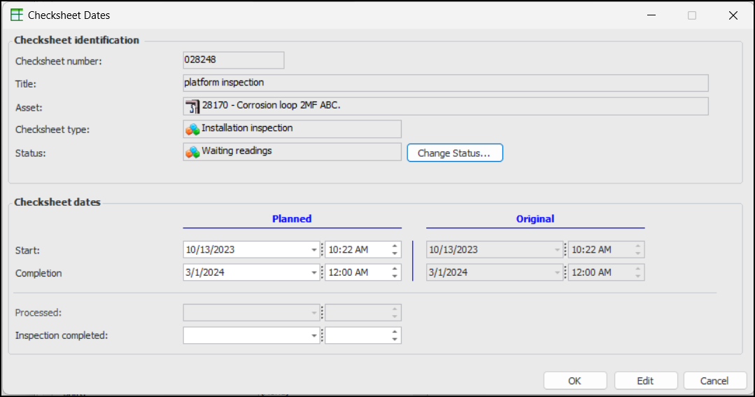The height and width of the screenshot is (397, 755).
Task: Click the asset icon beside 28170 Corrosion loop
Action: click(x=192, y=106)
